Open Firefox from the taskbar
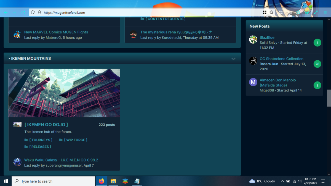This screenshot has height=186, width=331. tap(102, 181)
